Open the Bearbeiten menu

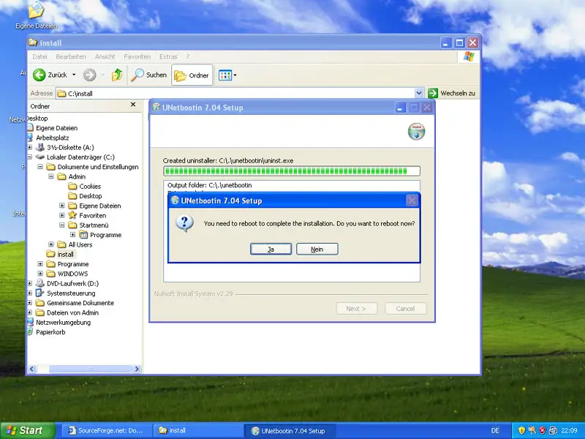[x=71, y=57]
